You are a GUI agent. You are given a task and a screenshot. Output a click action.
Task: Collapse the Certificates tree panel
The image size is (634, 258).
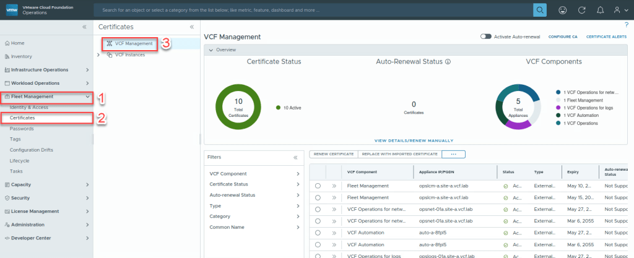192,27
